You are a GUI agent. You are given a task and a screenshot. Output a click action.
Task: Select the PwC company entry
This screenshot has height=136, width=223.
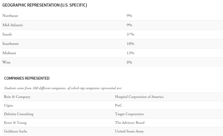tap(119, 105)
